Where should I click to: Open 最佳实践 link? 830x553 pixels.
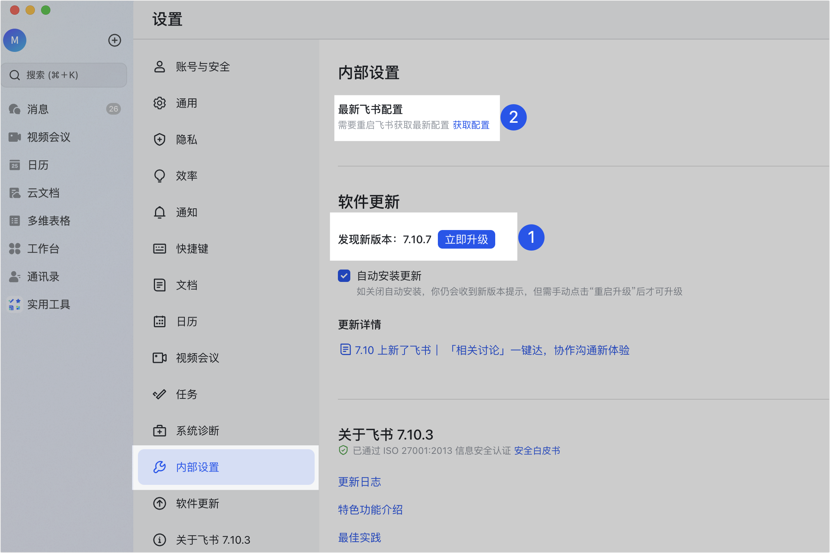click(x=360, y=538)
